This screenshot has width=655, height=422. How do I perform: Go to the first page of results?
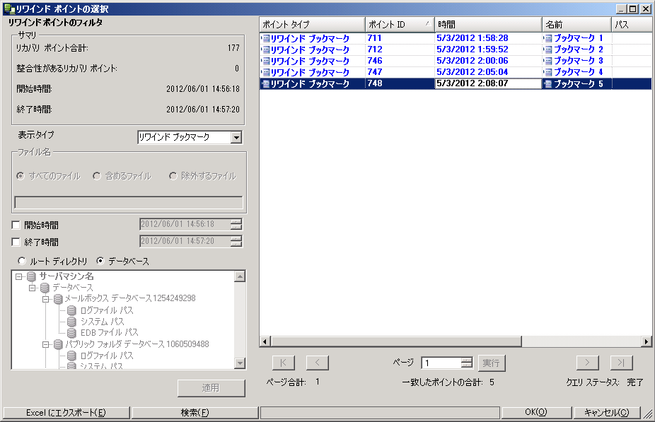[283, 363]
